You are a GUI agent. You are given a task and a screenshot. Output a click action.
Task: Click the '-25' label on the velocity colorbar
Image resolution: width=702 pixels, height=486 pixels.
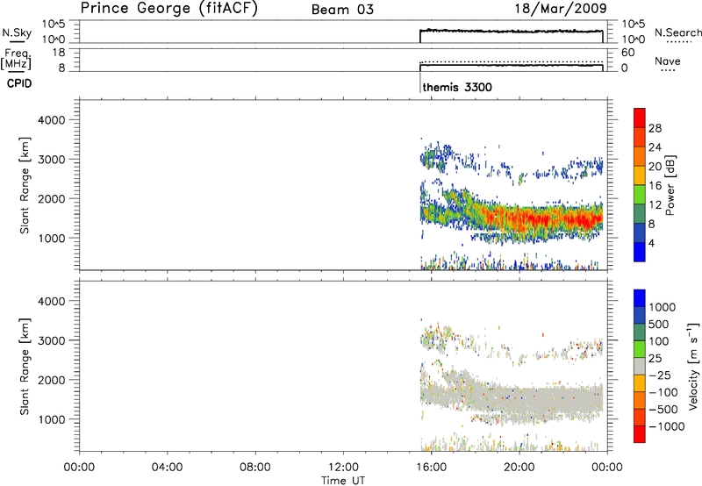coord(660,375)
